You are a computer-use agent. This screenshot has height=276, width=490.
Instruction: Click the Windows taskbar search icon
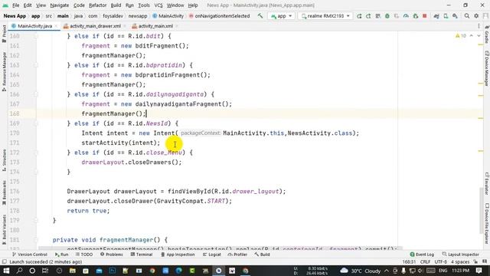pyautogui.click(x=19, y=271)
